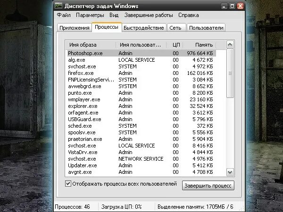Sort by Имя образа column header
The height and width of the screenshot is (212, 283).
point(91,45)
